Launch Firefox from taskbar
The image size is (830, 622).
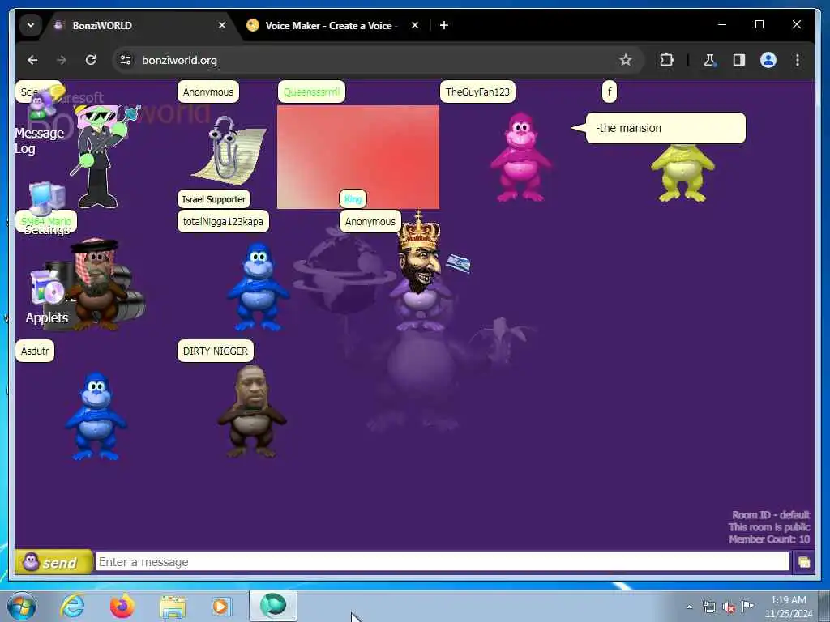tap(122, 606)
